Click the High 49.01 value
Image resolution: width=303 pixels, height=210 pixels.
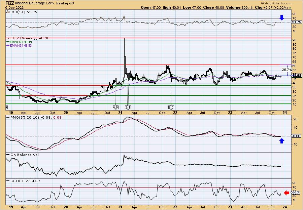(172, 7)
